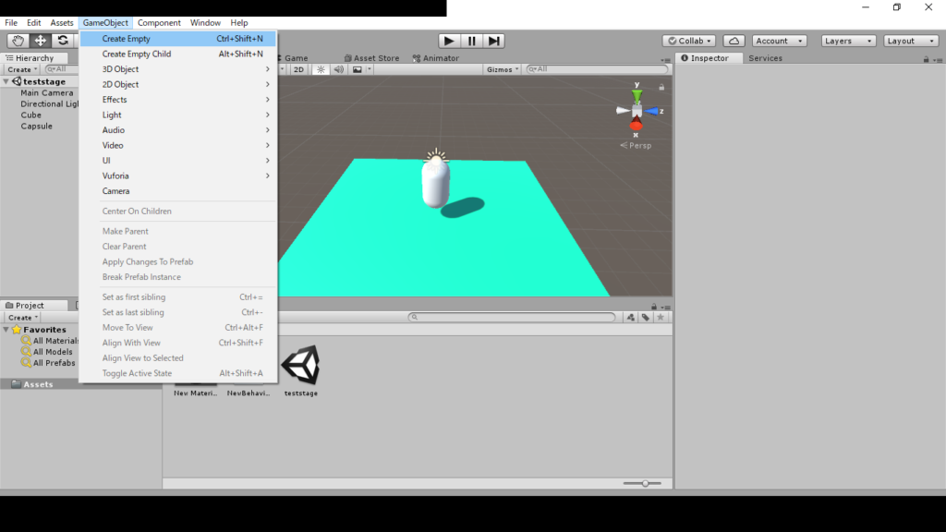
Task: Click the asset thumbnail size slider
Action: pos(645,483)
